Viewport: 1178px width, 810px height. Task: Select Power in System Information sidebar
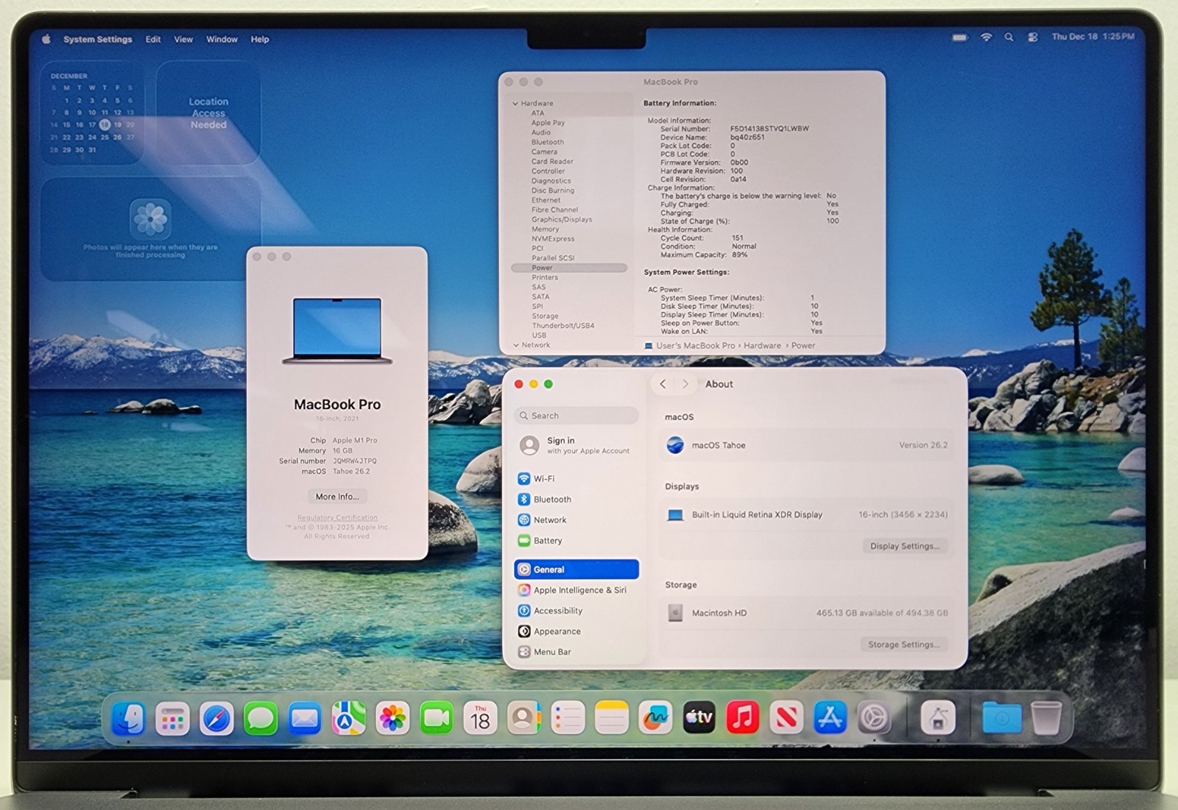coord(569,268)
